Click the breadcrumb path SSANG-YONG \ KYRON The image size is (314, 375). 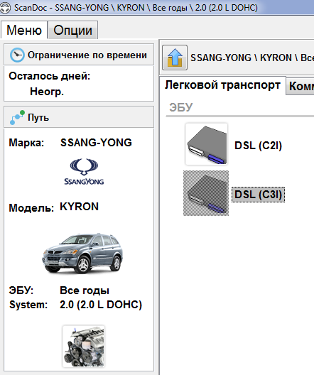point(252,58)
